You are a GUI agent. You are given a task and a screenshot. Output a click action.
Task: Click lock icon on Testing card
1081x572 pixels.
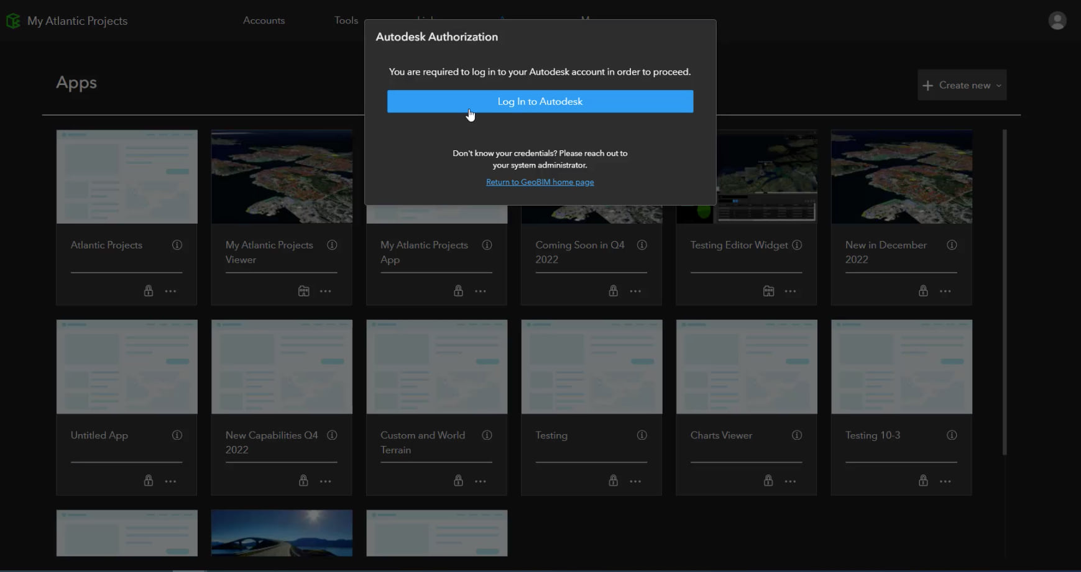coord(613,481)
